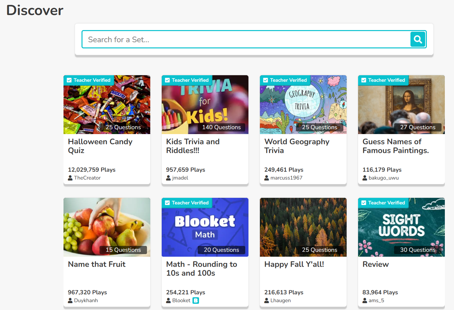Click the user icon beside jmadel
This screenshot has width=454, height=310.
[x=168, y=178]
